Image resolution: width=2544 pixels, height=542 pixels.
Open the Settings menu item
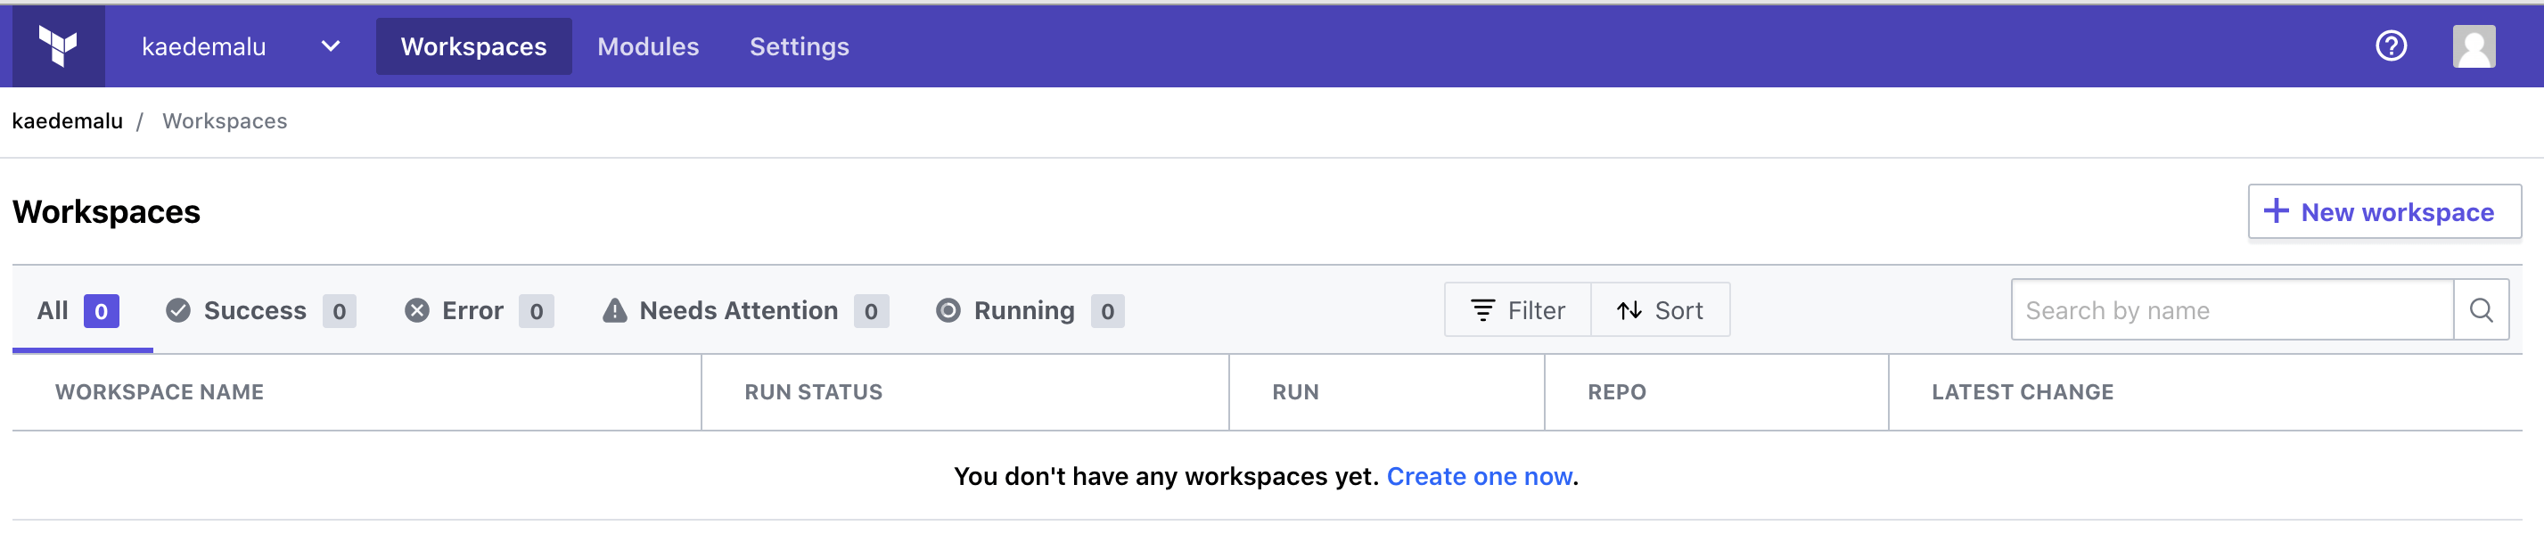(799, 46)
